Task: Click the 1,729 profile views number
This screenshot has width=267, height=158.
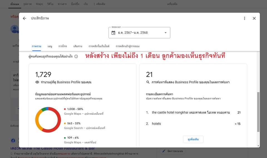Action: tap(43, 74)
